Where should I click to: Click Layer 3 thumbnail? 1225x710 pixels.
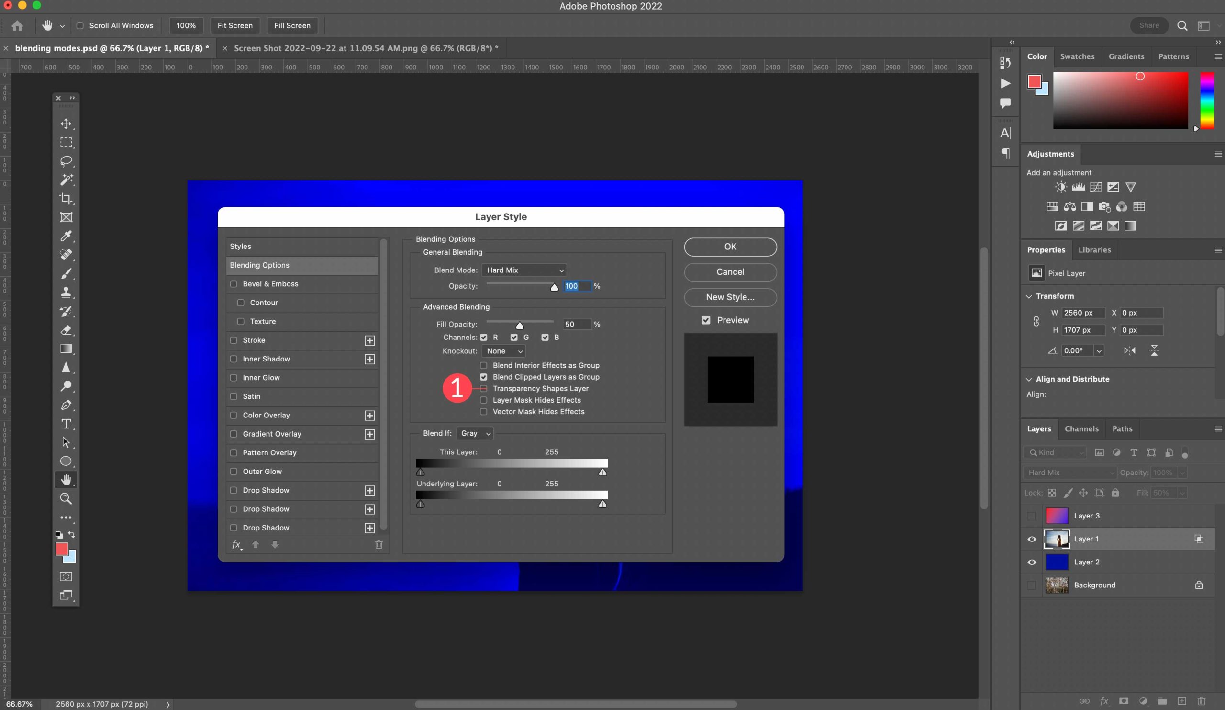point(1057,515)
